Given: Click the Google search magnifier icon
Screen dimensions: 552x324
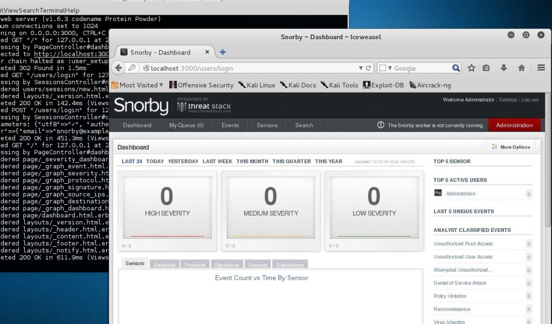Looking at the screenshot, I should 456,68.
